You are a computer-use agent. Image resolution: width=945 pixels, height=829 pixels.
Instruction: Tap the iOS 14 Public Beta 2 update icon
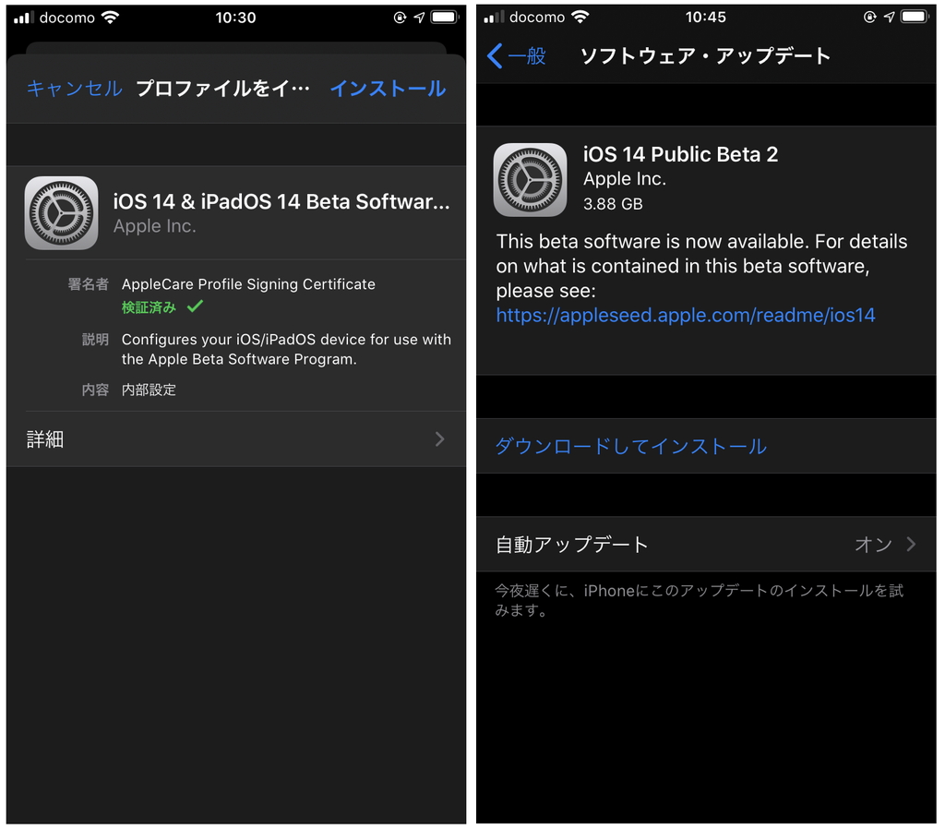[530, 179]
